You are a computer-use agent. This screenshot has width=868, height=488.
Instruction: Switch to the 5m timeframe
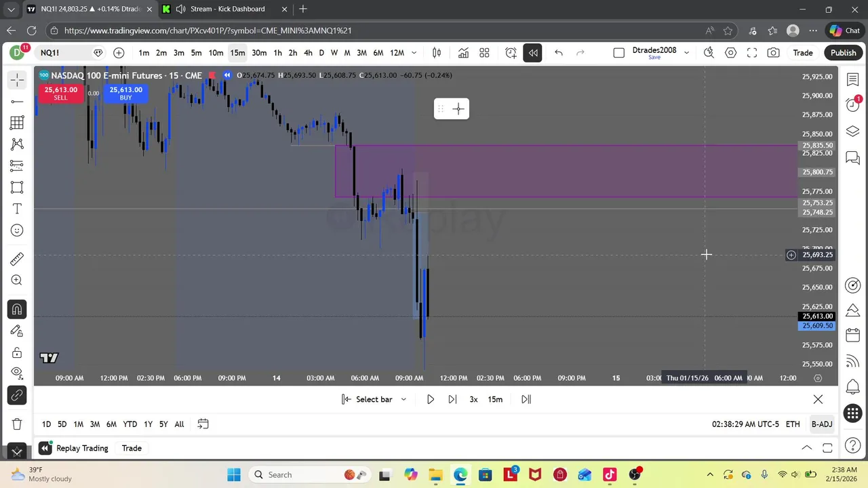click(196, 53)
